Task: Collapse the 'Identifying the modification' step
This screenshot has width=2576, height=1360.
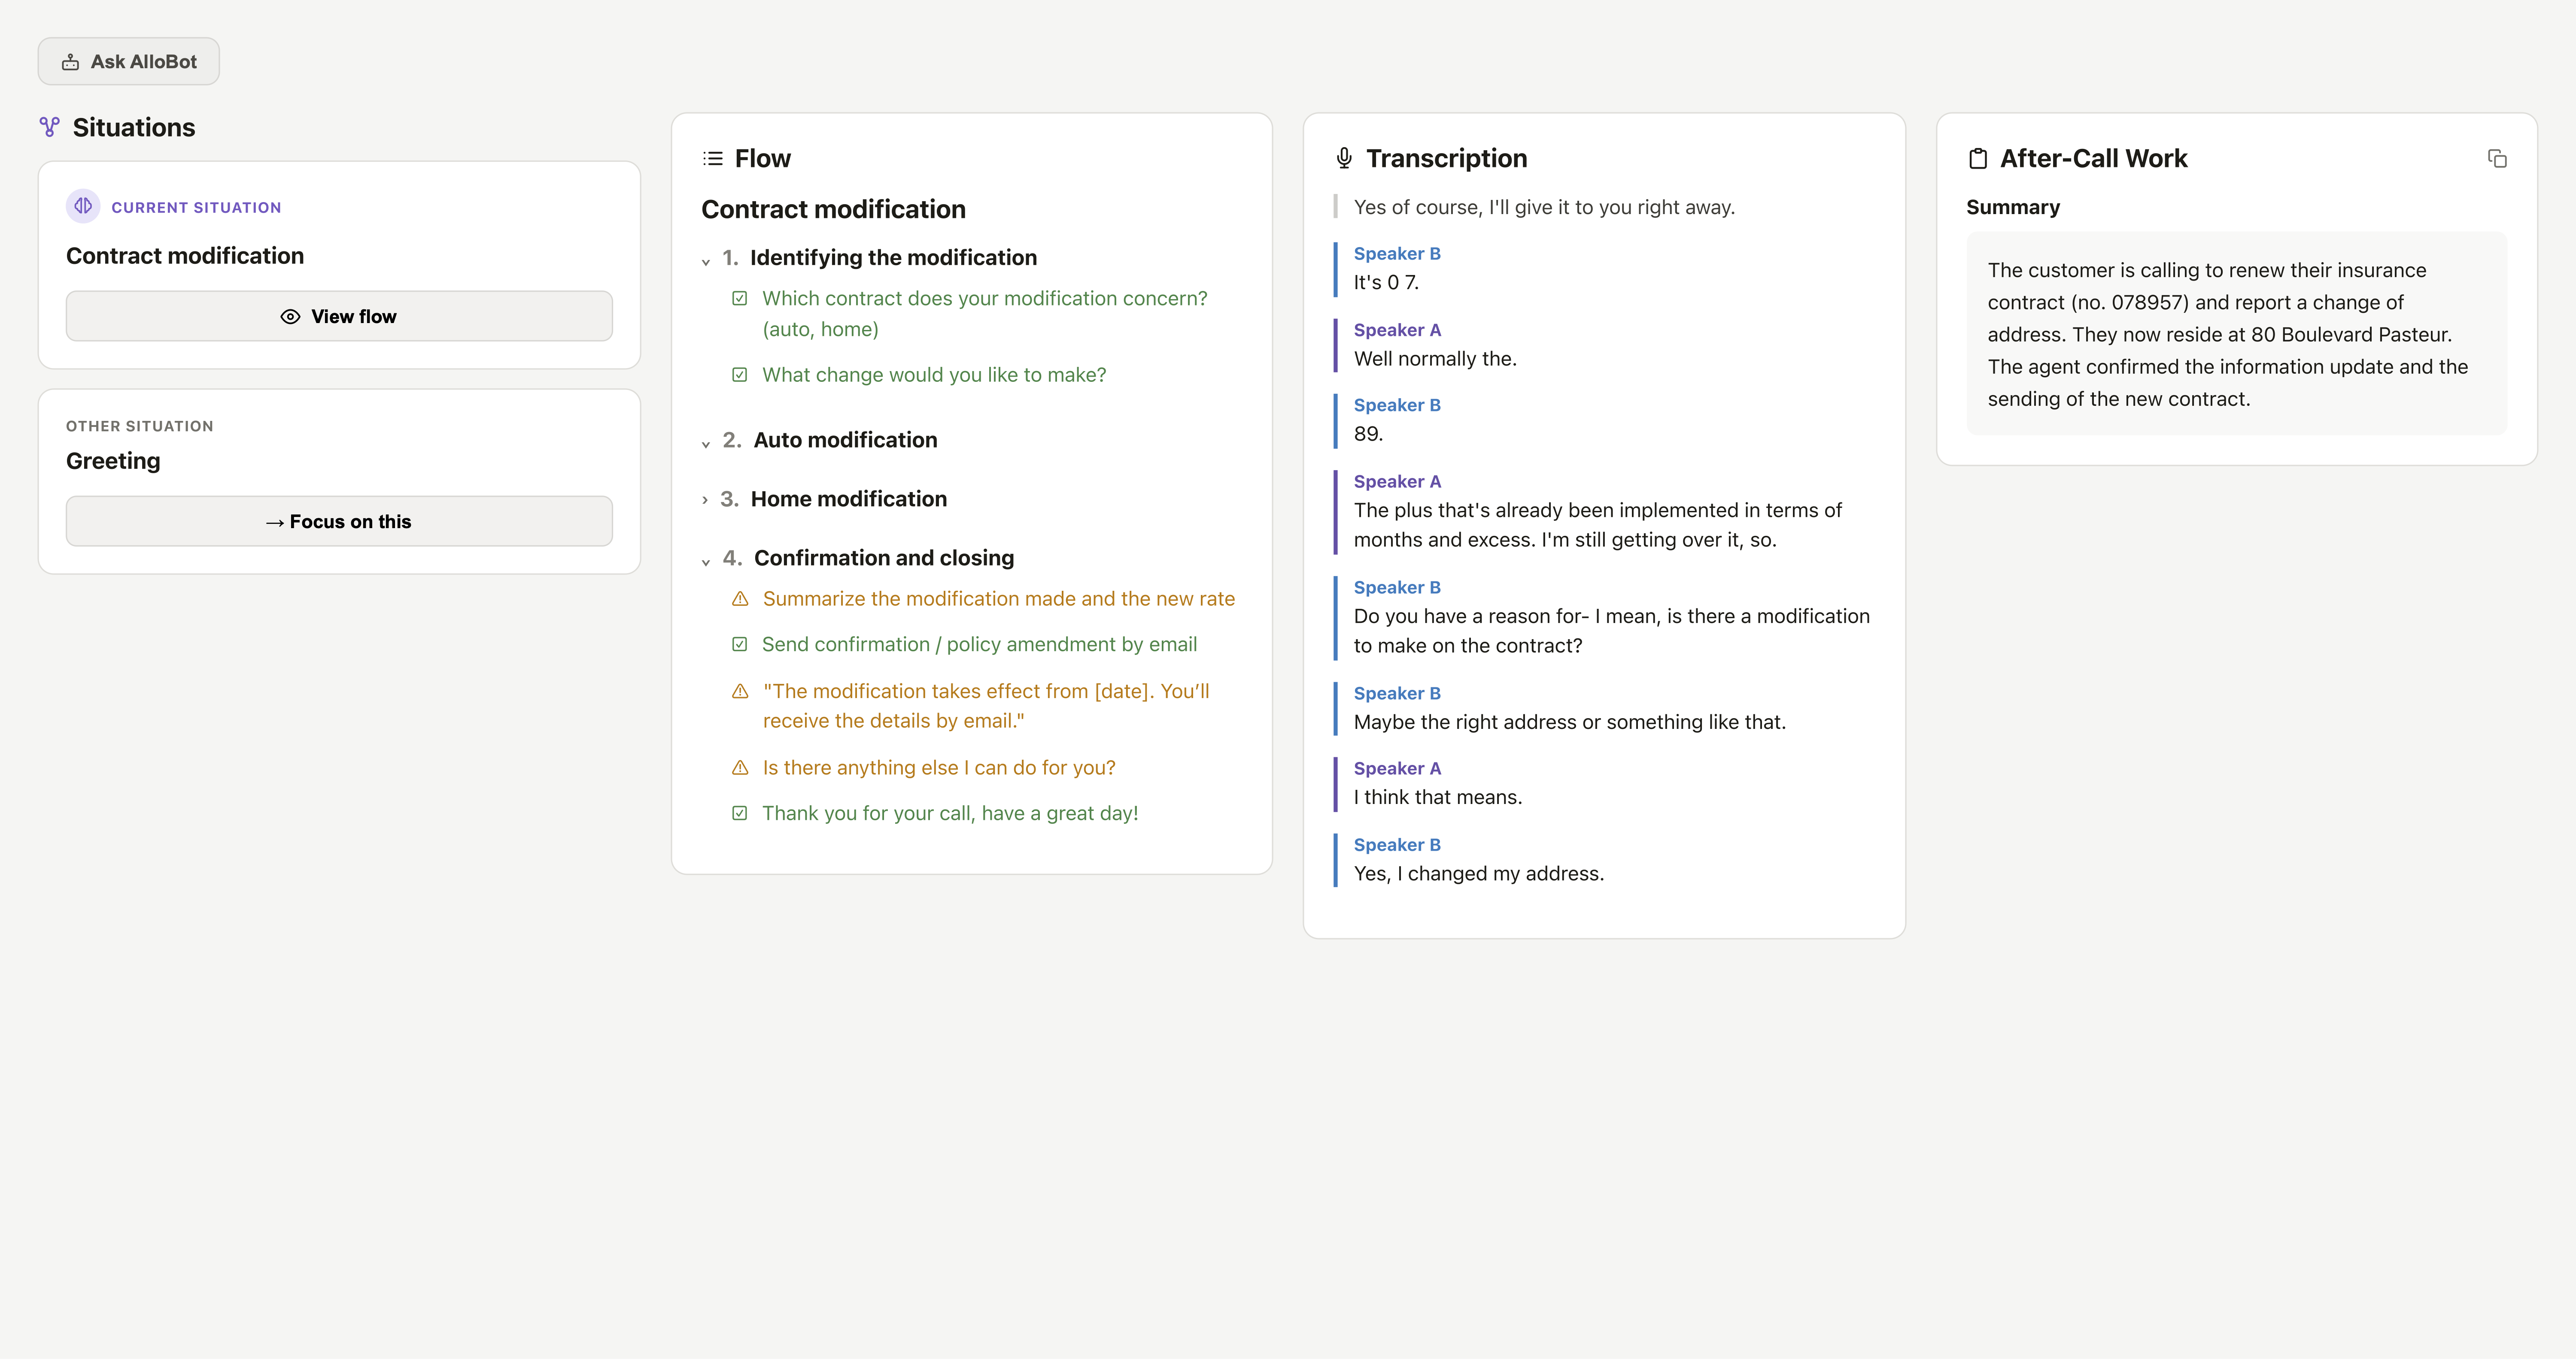Action: 706,261
